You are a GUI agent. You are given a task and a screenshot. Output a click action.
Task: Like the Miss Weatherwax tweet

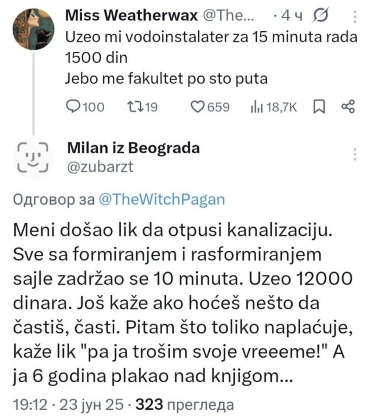pos(198,107)
